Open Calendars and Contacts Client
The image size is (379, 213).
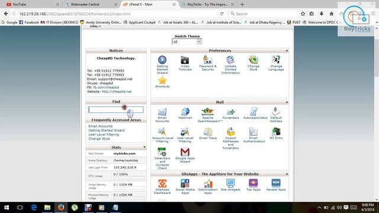162,152
